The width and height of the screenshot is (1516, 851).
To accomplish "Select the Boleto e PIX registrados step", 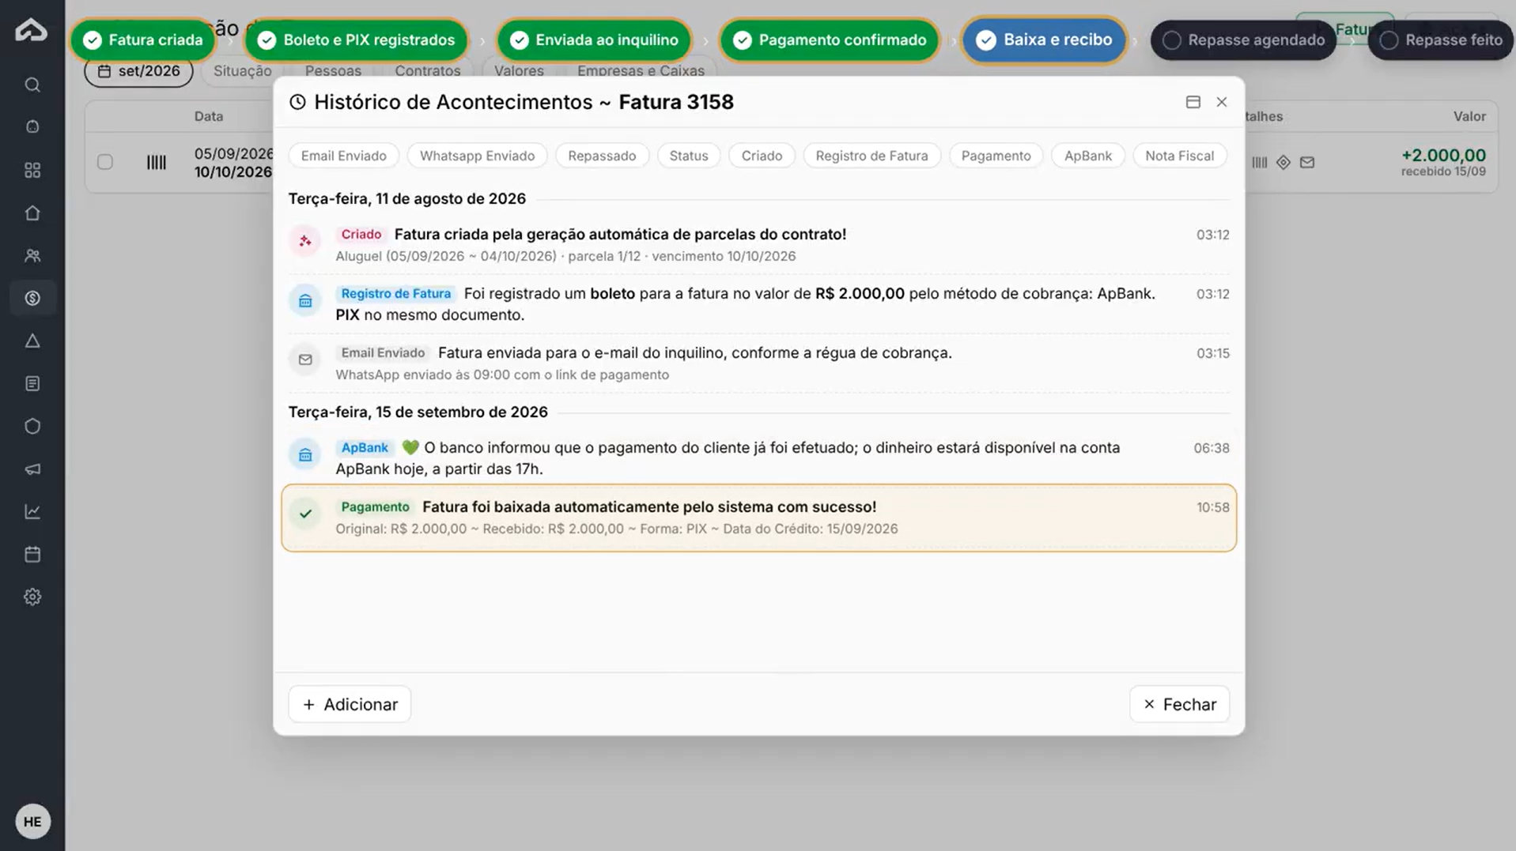I will tap(357, 40).
